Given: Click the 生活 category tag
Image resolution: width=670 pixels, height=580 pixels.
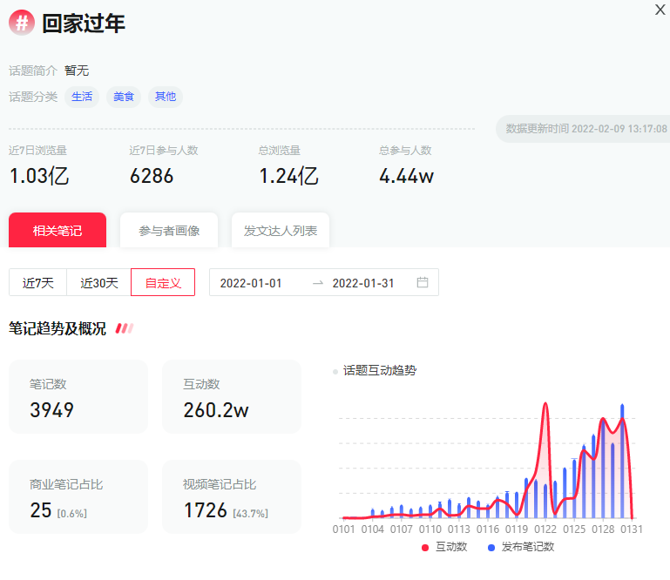Looking at the screenshot, I should pyautogui.click(x=82, y=97).
